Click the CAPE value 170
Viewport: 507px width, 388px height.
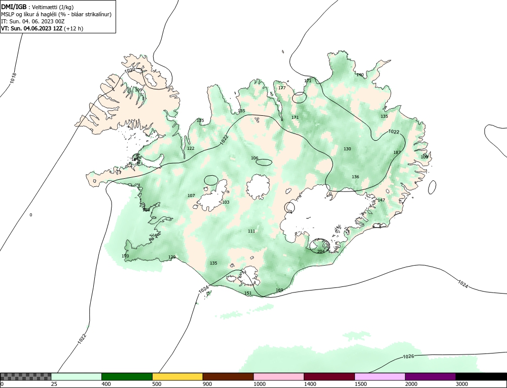coord(125,256)
